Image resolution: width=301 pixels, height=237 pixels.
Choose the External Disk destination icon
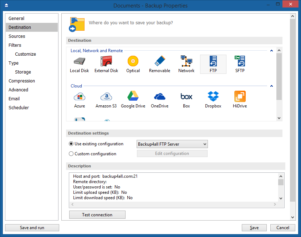pyautogui.click(x=106, y=64)
